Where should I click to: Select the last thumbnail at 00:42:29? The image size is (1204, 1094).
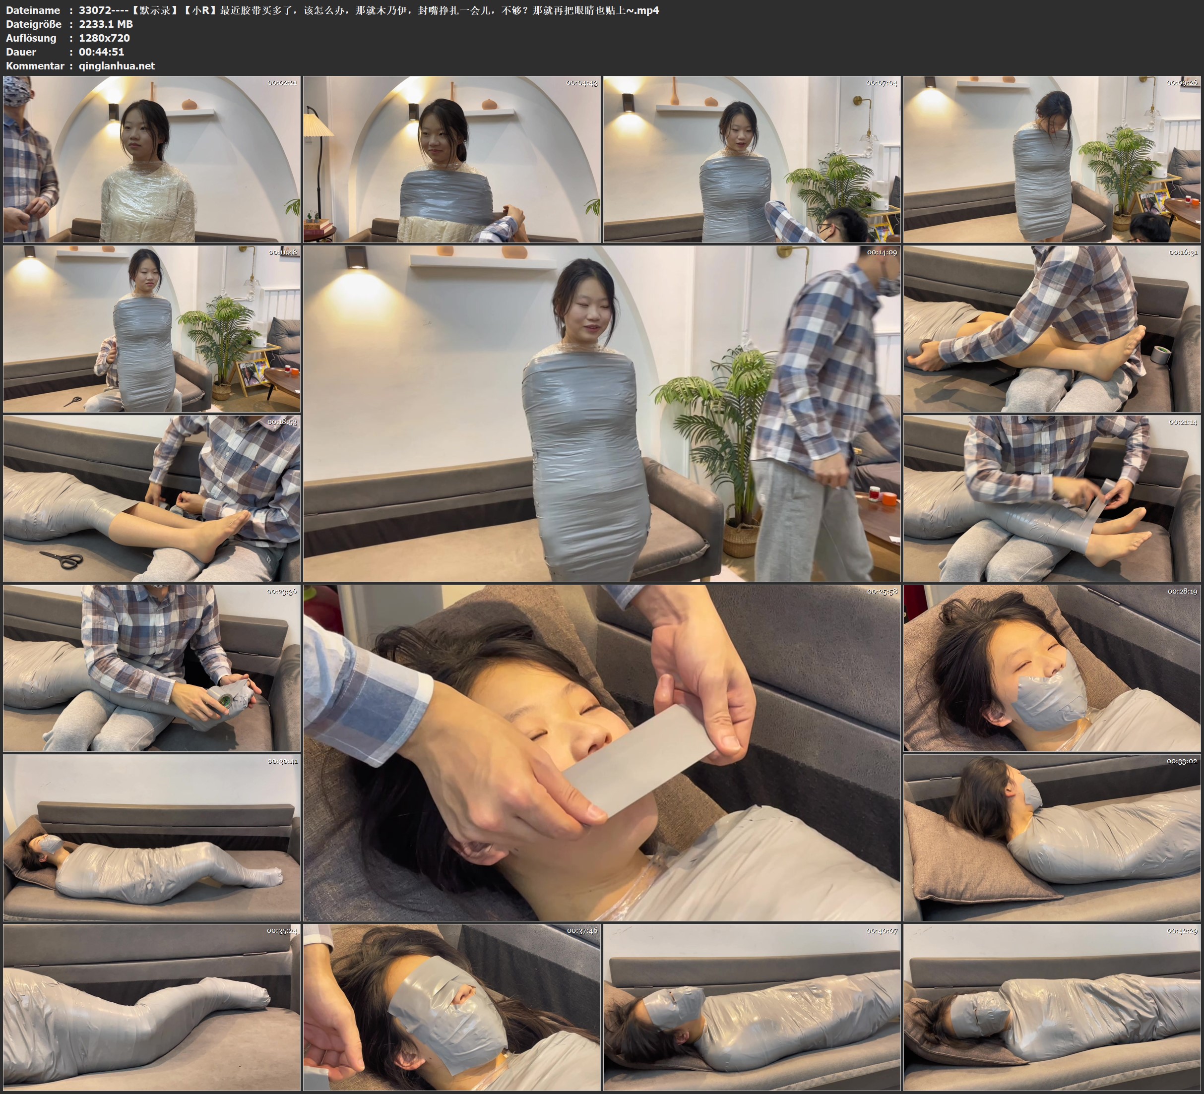point(1052,1007)
